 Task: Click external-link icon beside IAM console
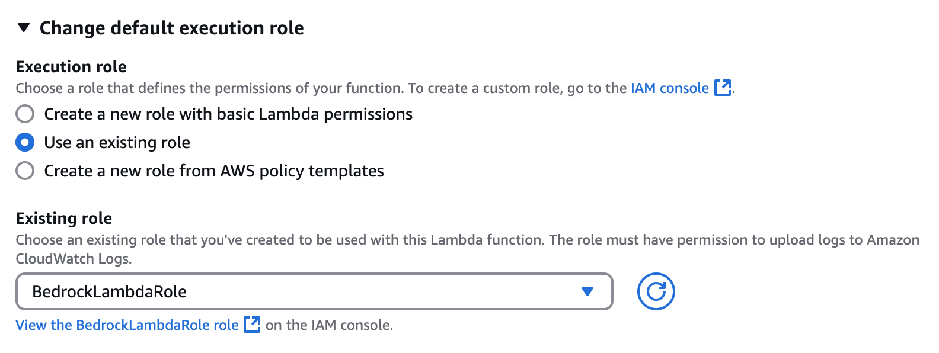[723, 88]
